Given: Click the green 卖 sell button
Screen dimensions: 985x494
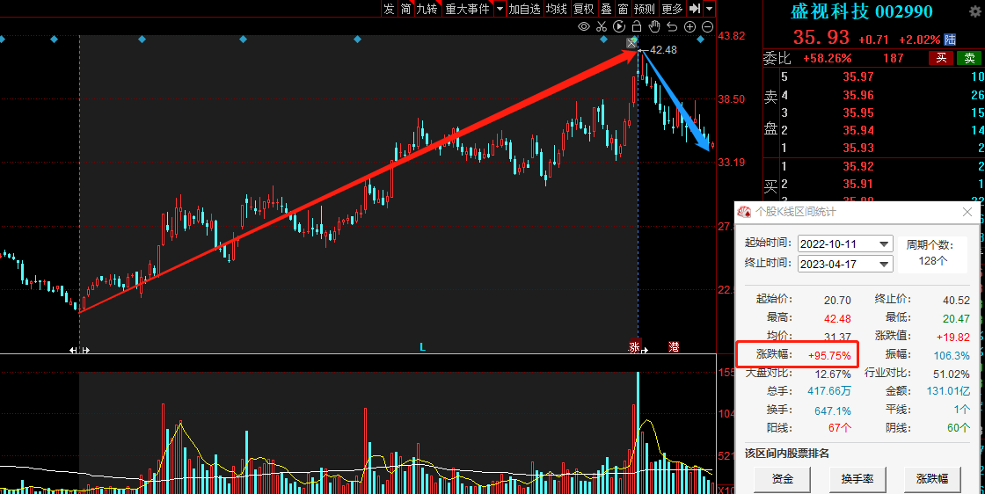Looking at the screenshot, I should point(969,58).
